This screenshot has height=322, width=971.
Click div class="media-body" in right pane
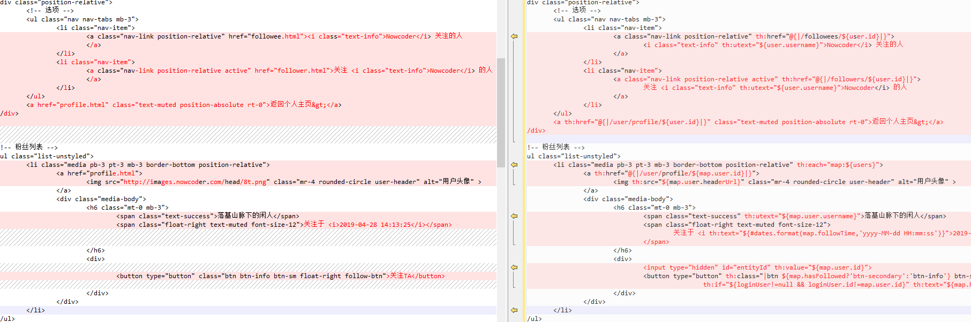click(x=628, y=199)
